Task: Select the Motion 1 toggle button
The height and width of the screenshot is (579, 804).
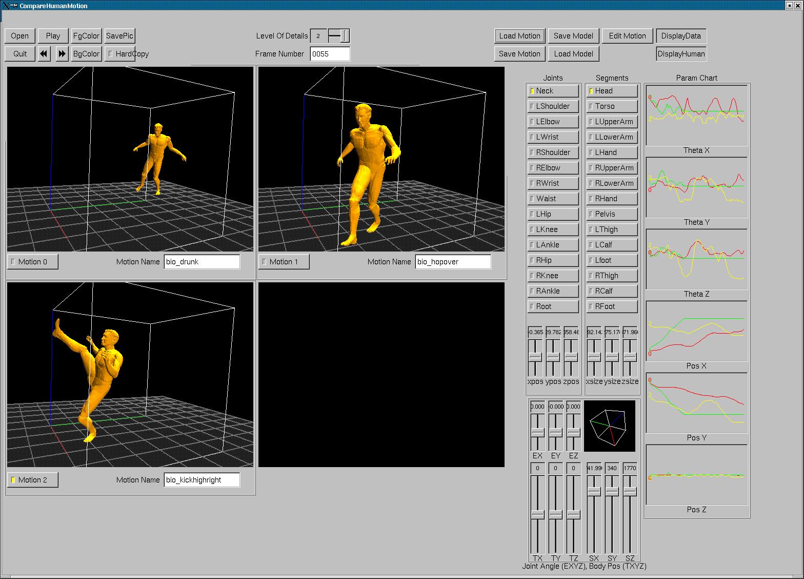Action: point(284,262)
